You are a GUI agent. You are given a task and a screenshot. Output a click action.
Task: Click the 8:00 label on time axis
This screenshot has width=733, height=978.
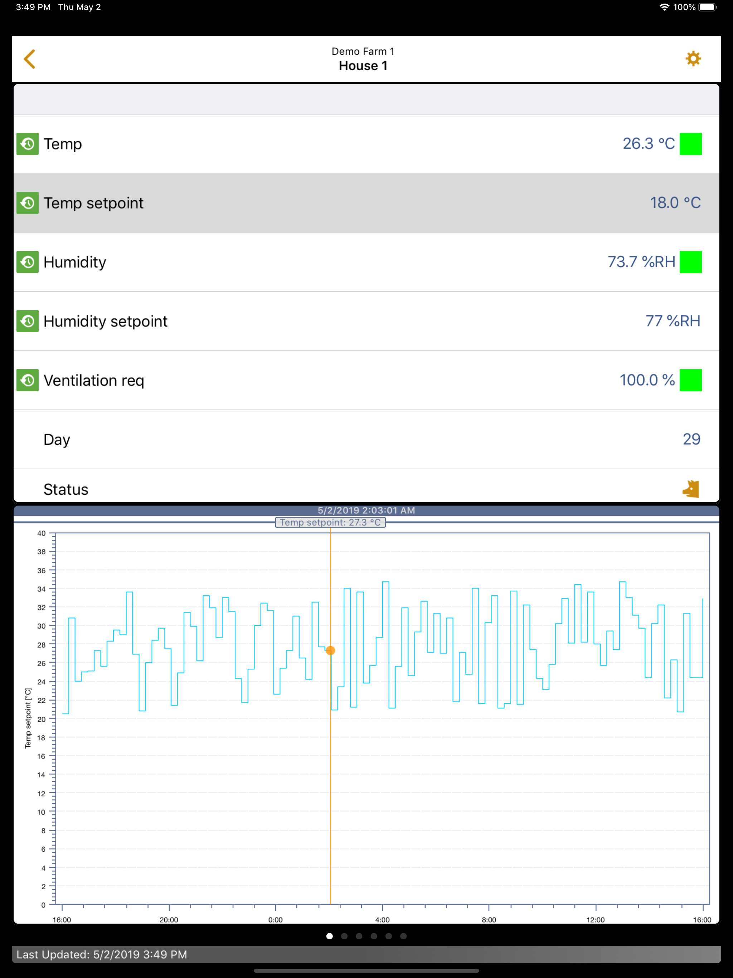(x=489, y=920)
